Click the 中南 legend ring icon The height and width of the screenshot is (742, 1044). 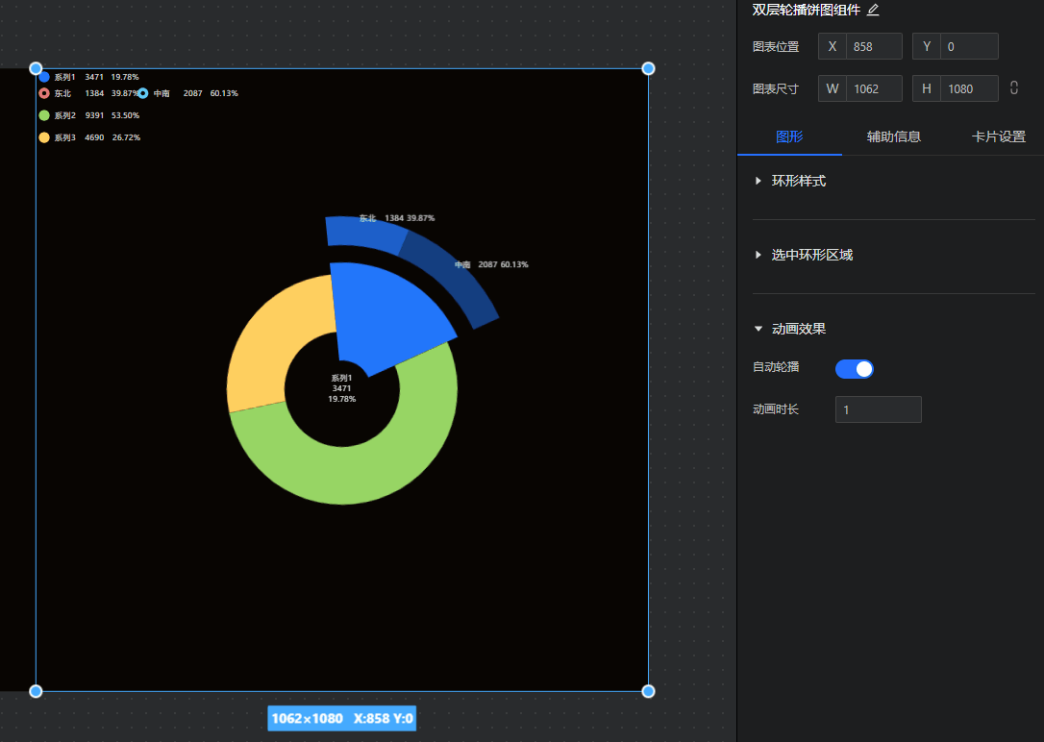(x=143, y=93)
